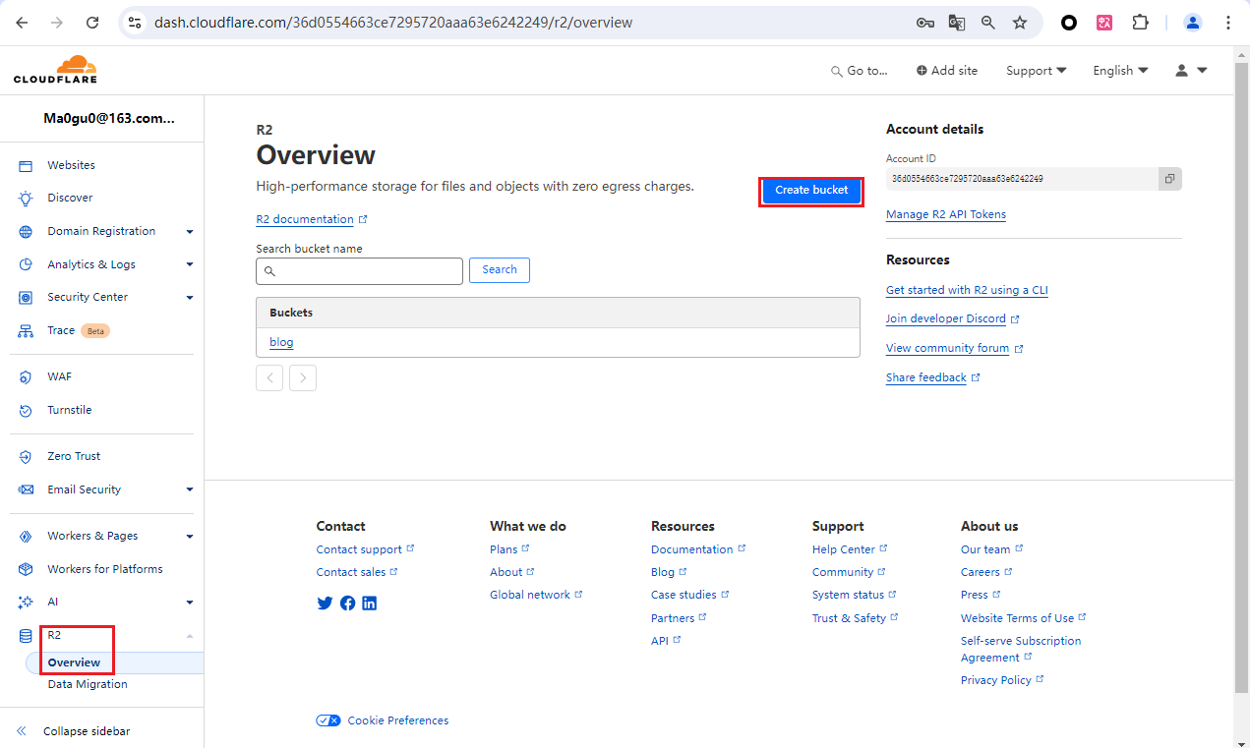Image resolution: width=1250 pixels, height=748 pixels.
Task: Go to next buckets page arrow
Action: [303, 377]
